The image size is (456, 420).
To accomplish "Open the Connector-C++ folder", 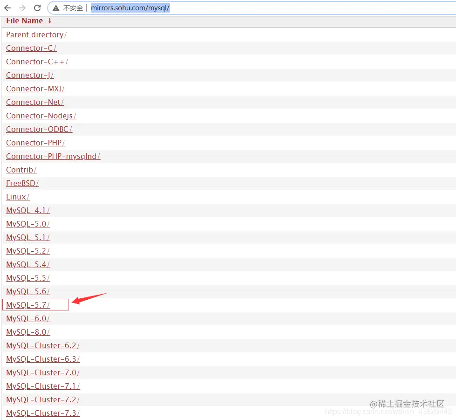I will pyautogui.click(x=37, y=62).
